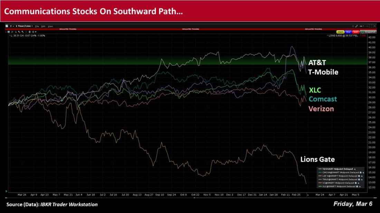Click the TMUS legend grid icon
380x213 pixels.
pos(359,179)
